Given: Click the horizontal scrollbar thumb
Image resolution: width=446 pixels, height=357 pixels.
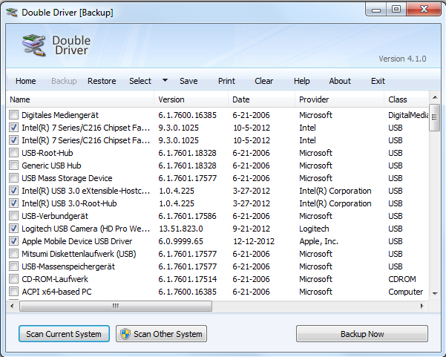Looking at the screenshot, I should (116, 306).
